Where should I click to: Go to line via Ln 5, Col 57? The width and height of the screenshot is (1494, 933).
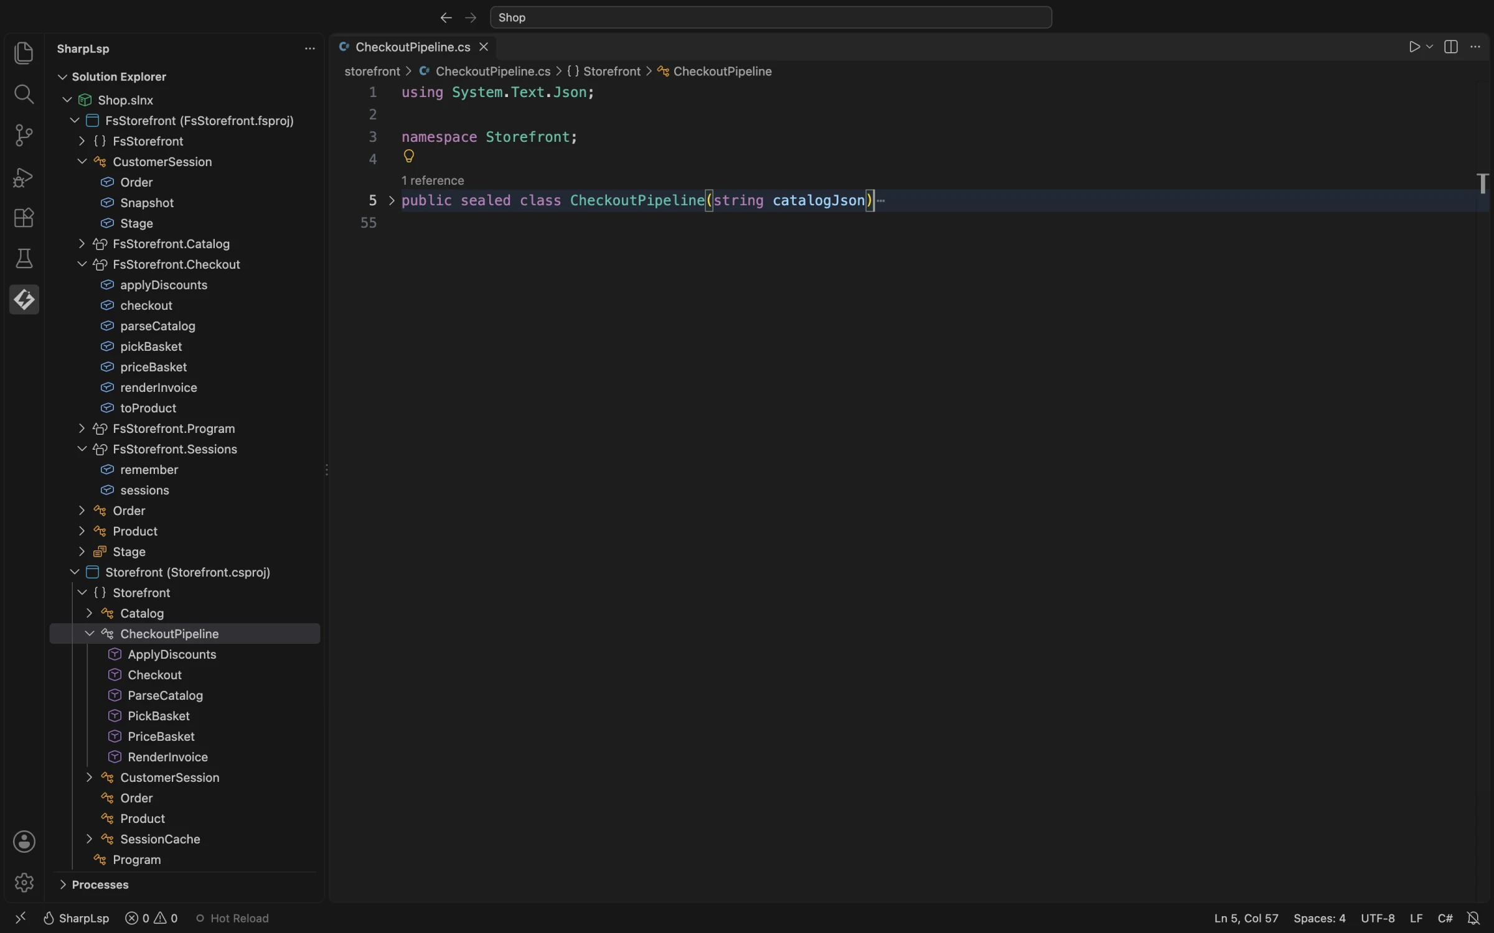tap(1246, 918)
